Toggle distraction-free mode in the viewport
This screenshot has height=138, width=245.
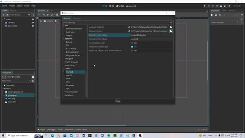coord(207,11)
